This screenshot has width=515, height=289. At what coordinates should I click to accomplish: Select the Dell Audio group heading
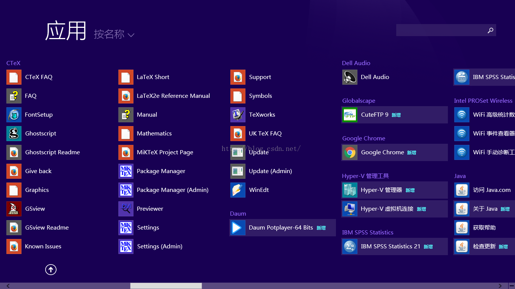(356, 63)
